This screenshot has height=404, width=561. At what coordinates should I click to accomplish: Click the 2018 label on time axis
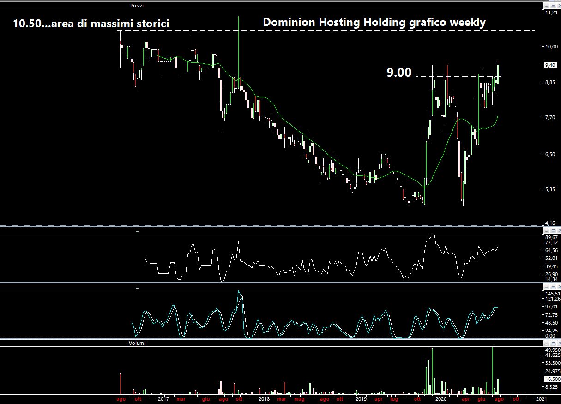(x=264, y=399)
